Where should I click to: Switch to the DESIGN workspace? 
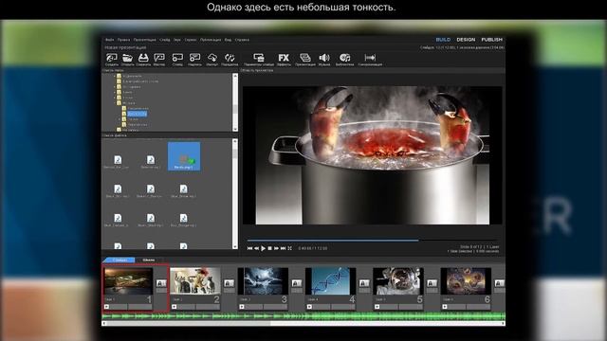tap(466, 40)
